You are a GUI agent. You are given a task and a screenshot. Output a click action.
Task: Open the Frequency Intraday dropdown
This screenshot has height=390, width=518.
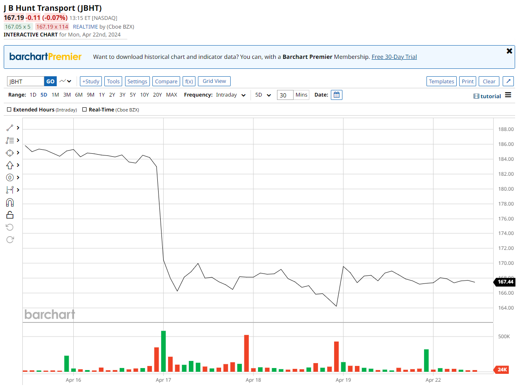[231, 95]
